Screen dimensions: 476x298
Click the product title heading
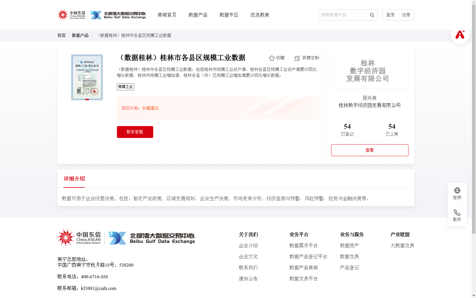tap(181, 58)
